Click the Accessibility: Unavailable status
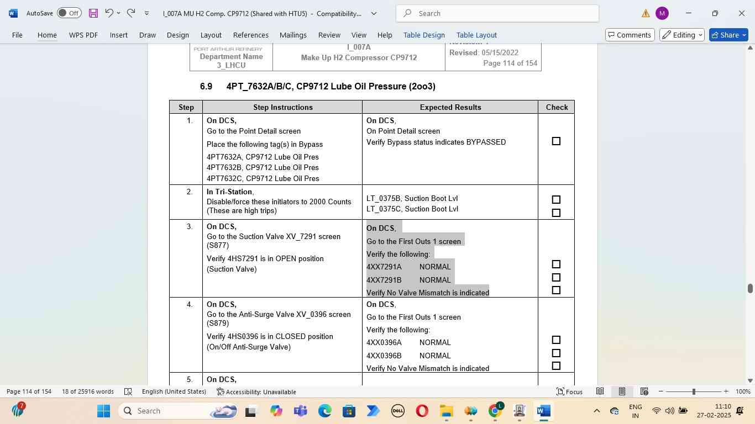 256,391
